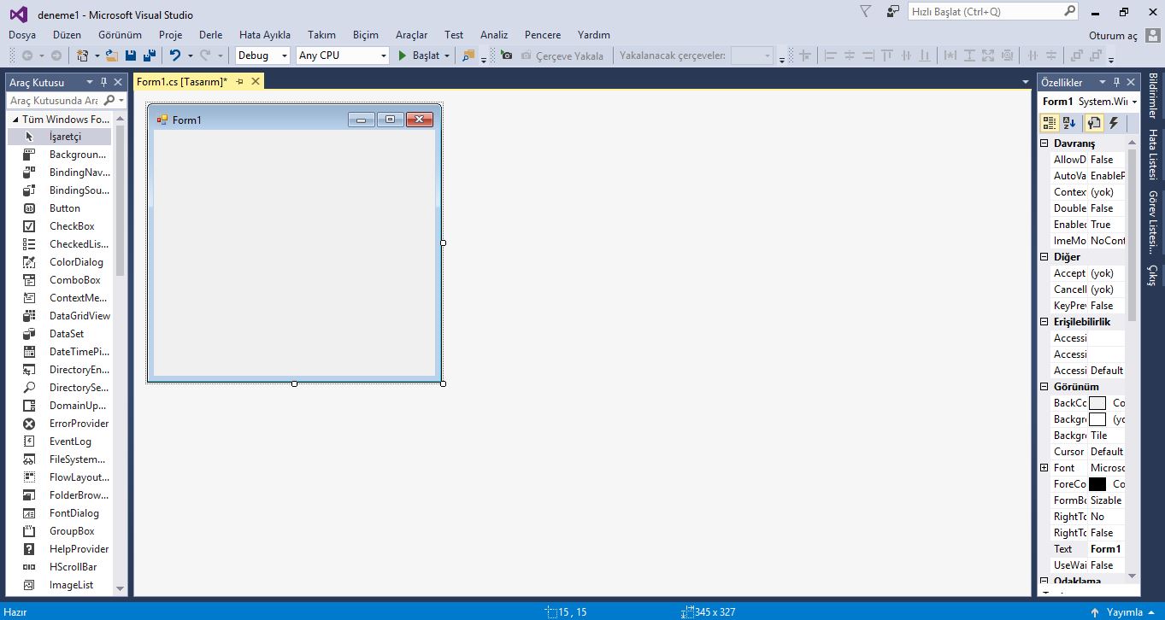
Task: Collapse the Görünüm property category
Action: click(x=1044, y=387)
